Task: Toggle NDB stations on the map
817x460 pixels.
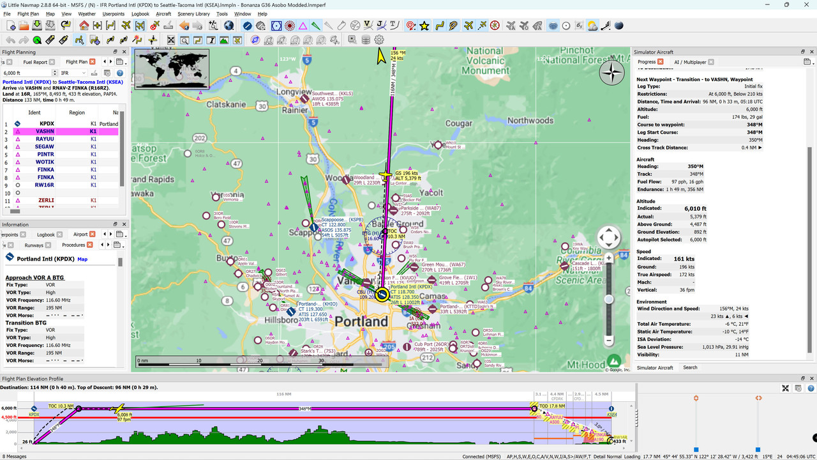Action: pos(290,26)
